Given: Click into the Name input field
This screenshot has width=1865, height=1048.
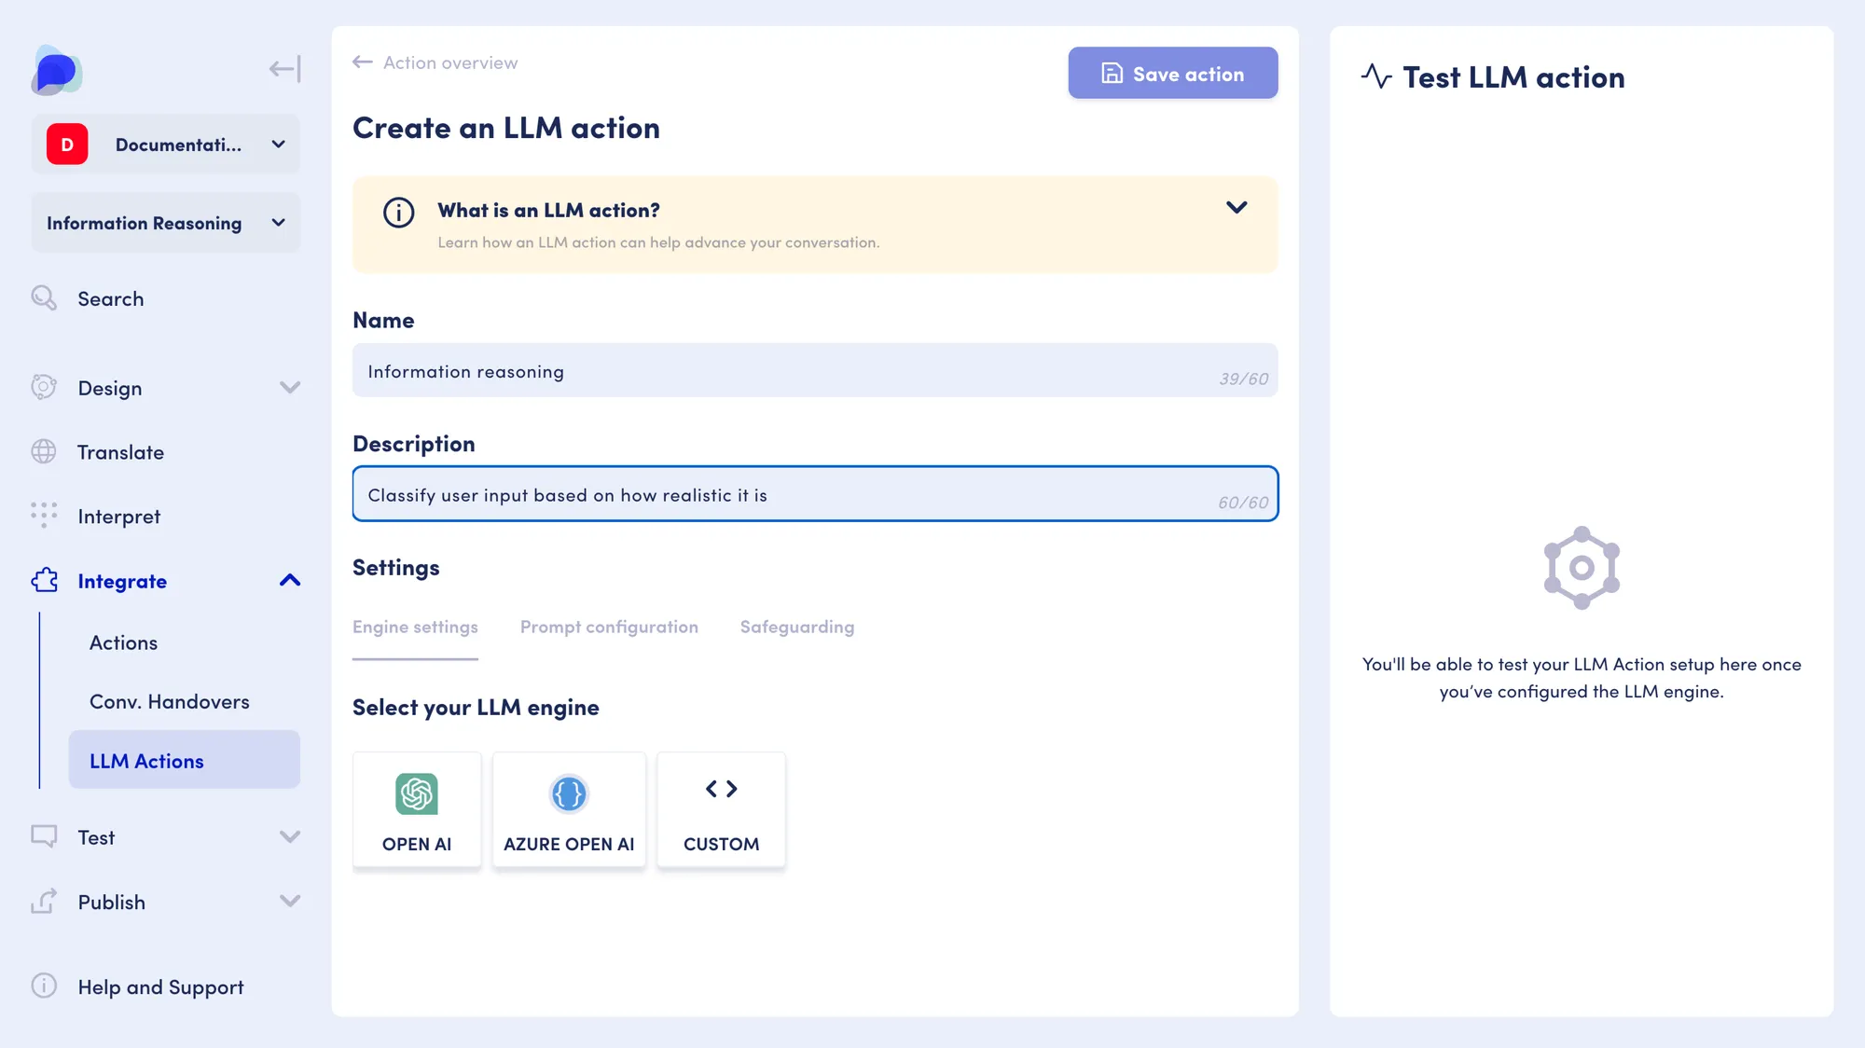Looking at the screenshot, I should click(x=815, y=370).
